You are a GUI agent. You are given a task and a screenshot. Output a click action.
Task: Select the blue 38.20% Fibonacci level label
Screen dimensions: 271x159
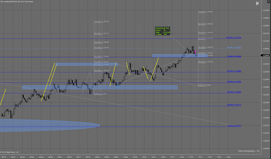[234, 92]
